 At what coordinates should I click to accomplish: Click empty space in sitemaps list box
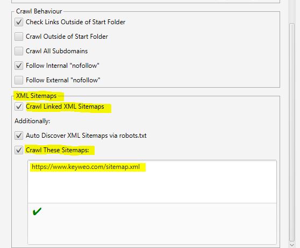[x=152, y=188]
